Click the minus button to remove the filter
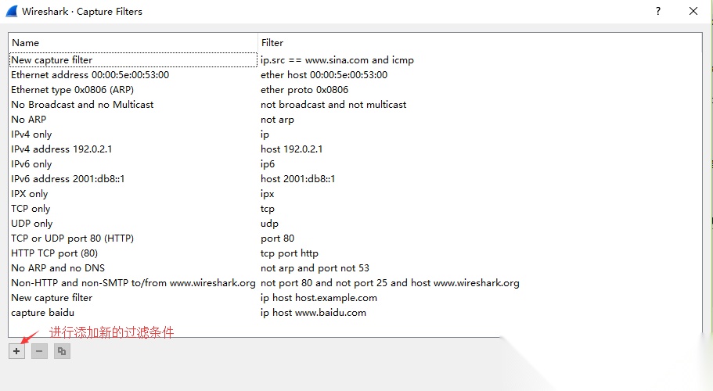713x391 pixels. [40, 351]
